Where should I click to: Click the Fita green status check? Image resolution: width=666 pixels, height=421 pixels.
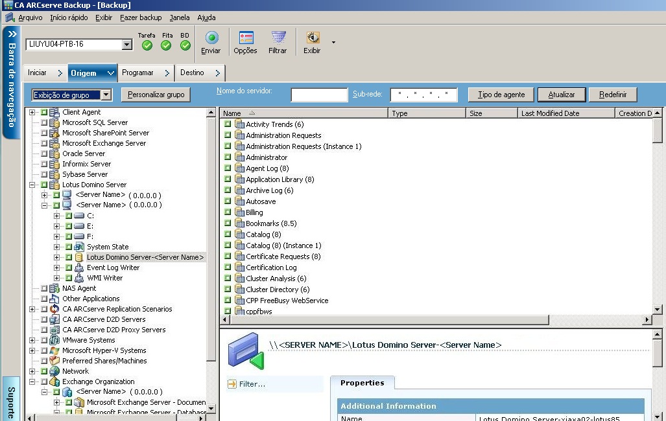click(166, 45)
